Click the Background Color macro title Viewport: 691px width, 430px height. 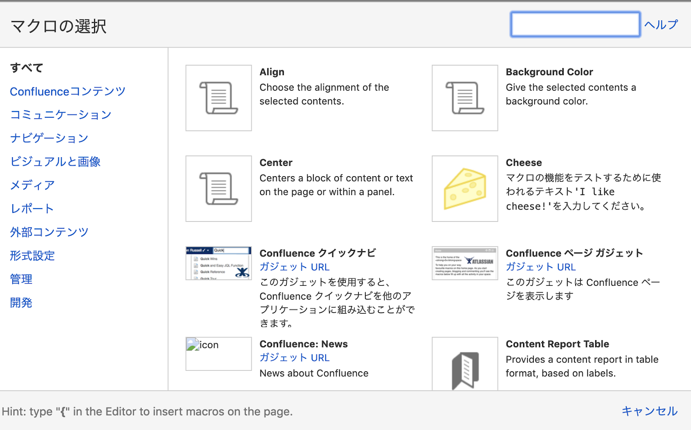(x=549, y=72)
